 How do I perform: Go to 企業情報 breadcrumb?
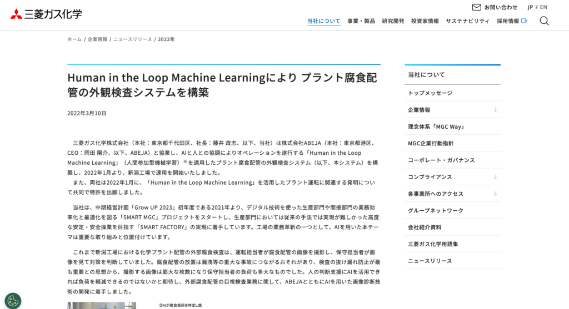click(97, 39)
